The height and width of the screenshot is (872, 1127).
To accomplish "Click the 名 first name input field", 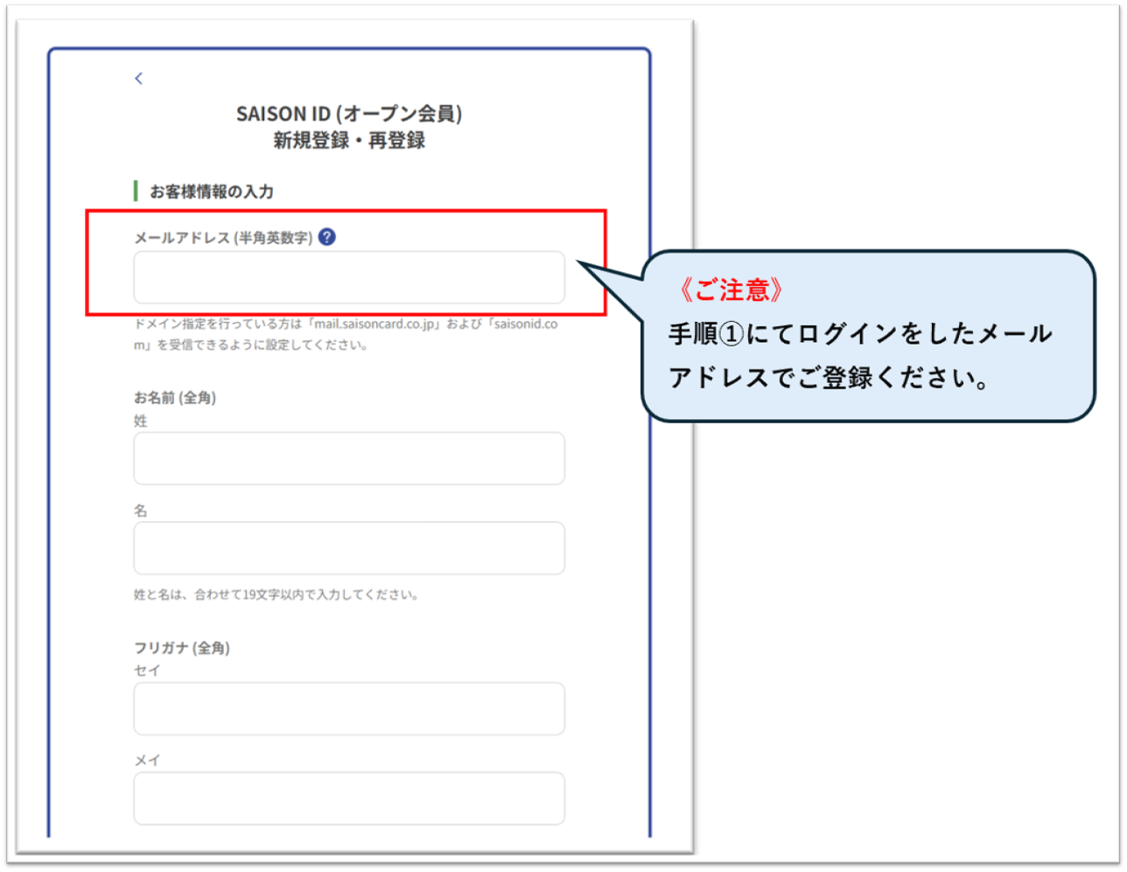I will (x=349, y=548).
